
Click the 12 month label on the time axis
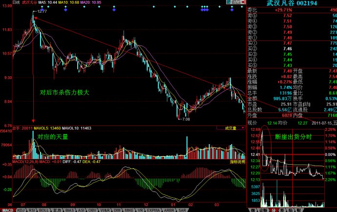[x=146, y=205]
